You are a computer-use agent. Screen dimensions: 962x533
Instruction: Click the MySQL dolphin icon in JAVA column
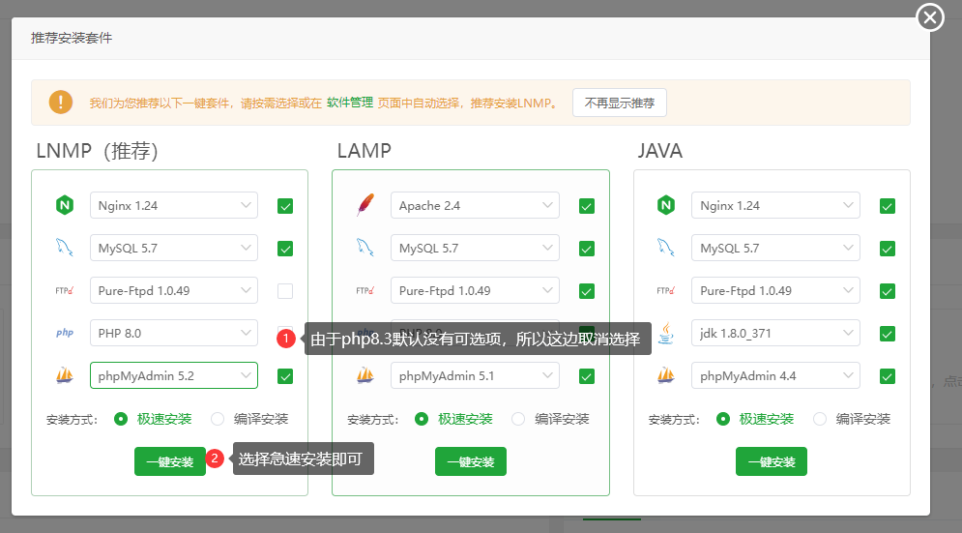pyautogui.click(x=666, y=248)
